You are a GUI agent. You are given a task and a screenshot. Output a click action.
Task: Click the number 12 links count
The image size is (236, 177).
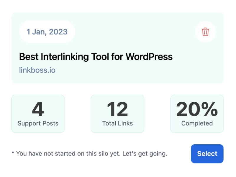tap(117, 109)
